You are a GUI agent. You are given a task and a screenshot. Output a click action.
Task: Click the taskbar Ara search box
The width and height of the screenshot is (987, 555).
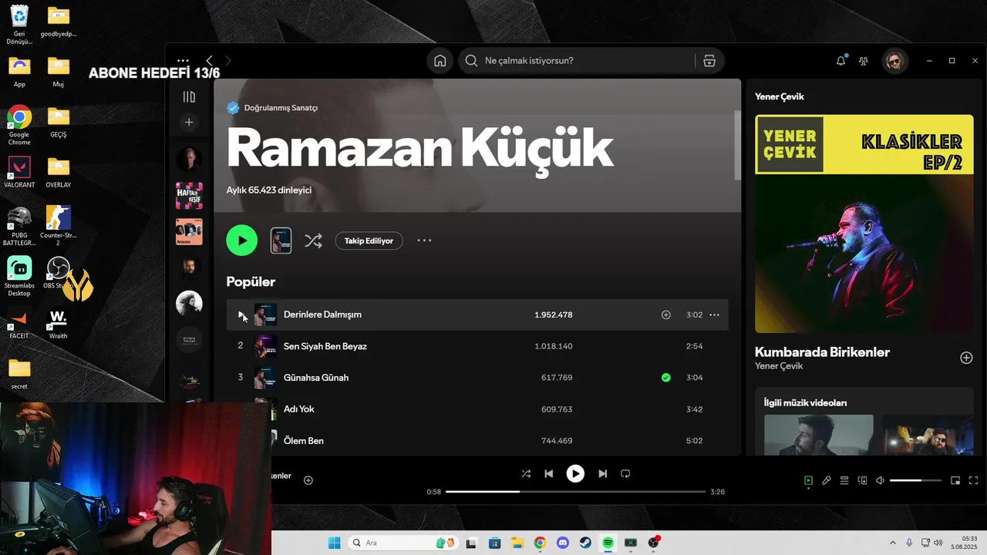pos(403,543)
